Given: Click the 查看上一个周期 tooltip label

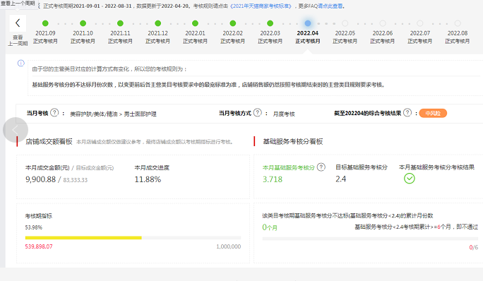Looking at the screenshot, I should pyautogui.click(x=18, y=4).
